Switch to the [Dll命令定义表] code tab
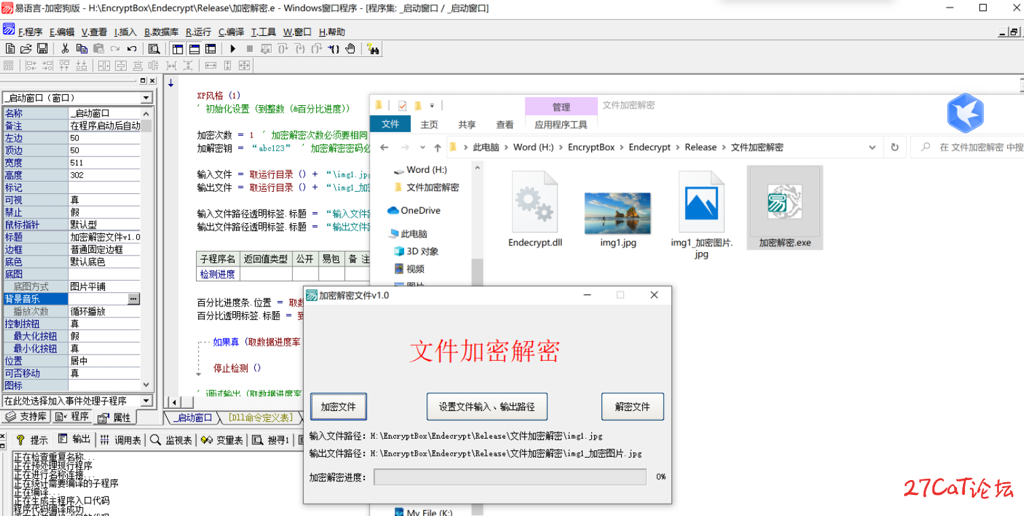This screenshot has width=1024, height=516. point(260,418)
